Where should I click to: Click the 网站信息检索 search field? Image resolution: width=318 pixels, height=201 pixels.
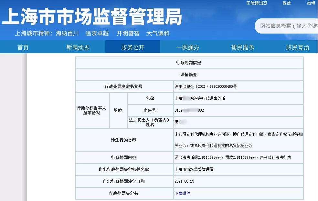pos(286,26)
